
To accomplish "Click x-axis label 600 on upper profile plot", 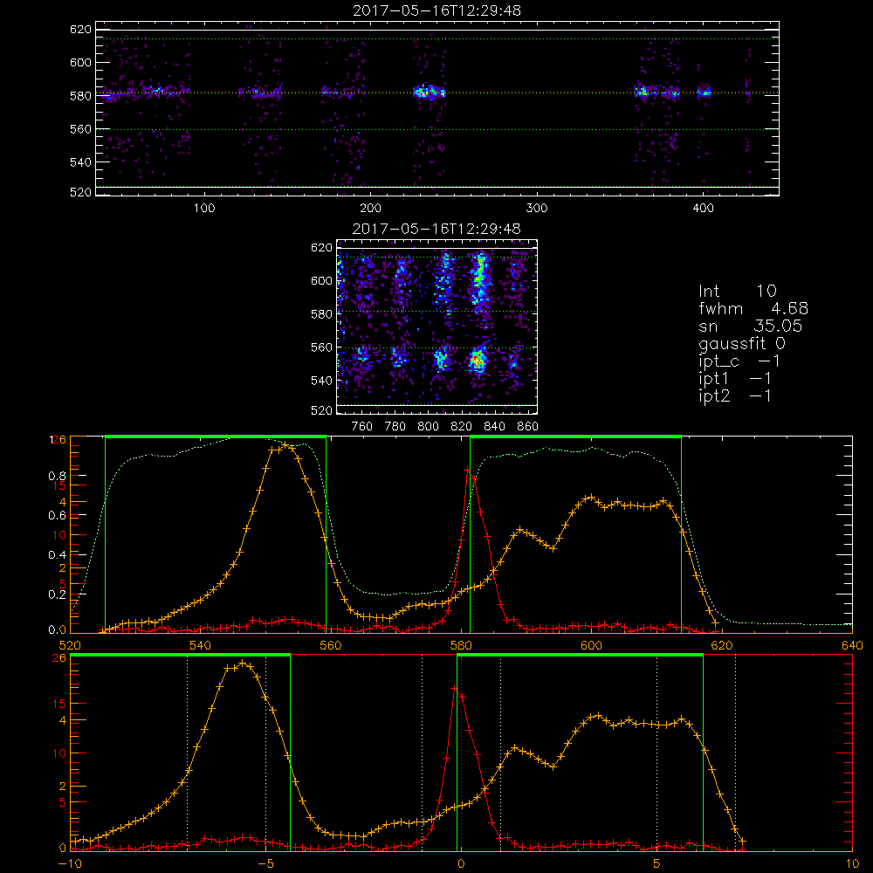I will point(591,645).
